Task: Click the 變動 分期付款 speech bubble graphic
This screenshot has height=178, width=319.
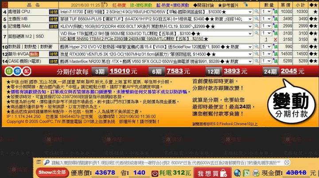Action: 292,102
